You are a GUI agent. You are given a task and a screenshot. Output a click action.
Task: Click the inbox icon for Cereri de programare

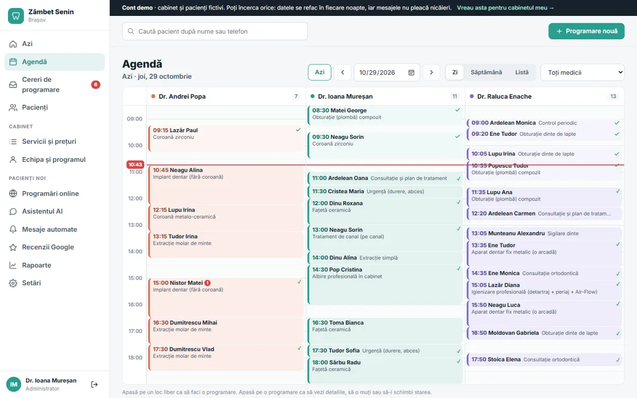(x=13, y=84)
